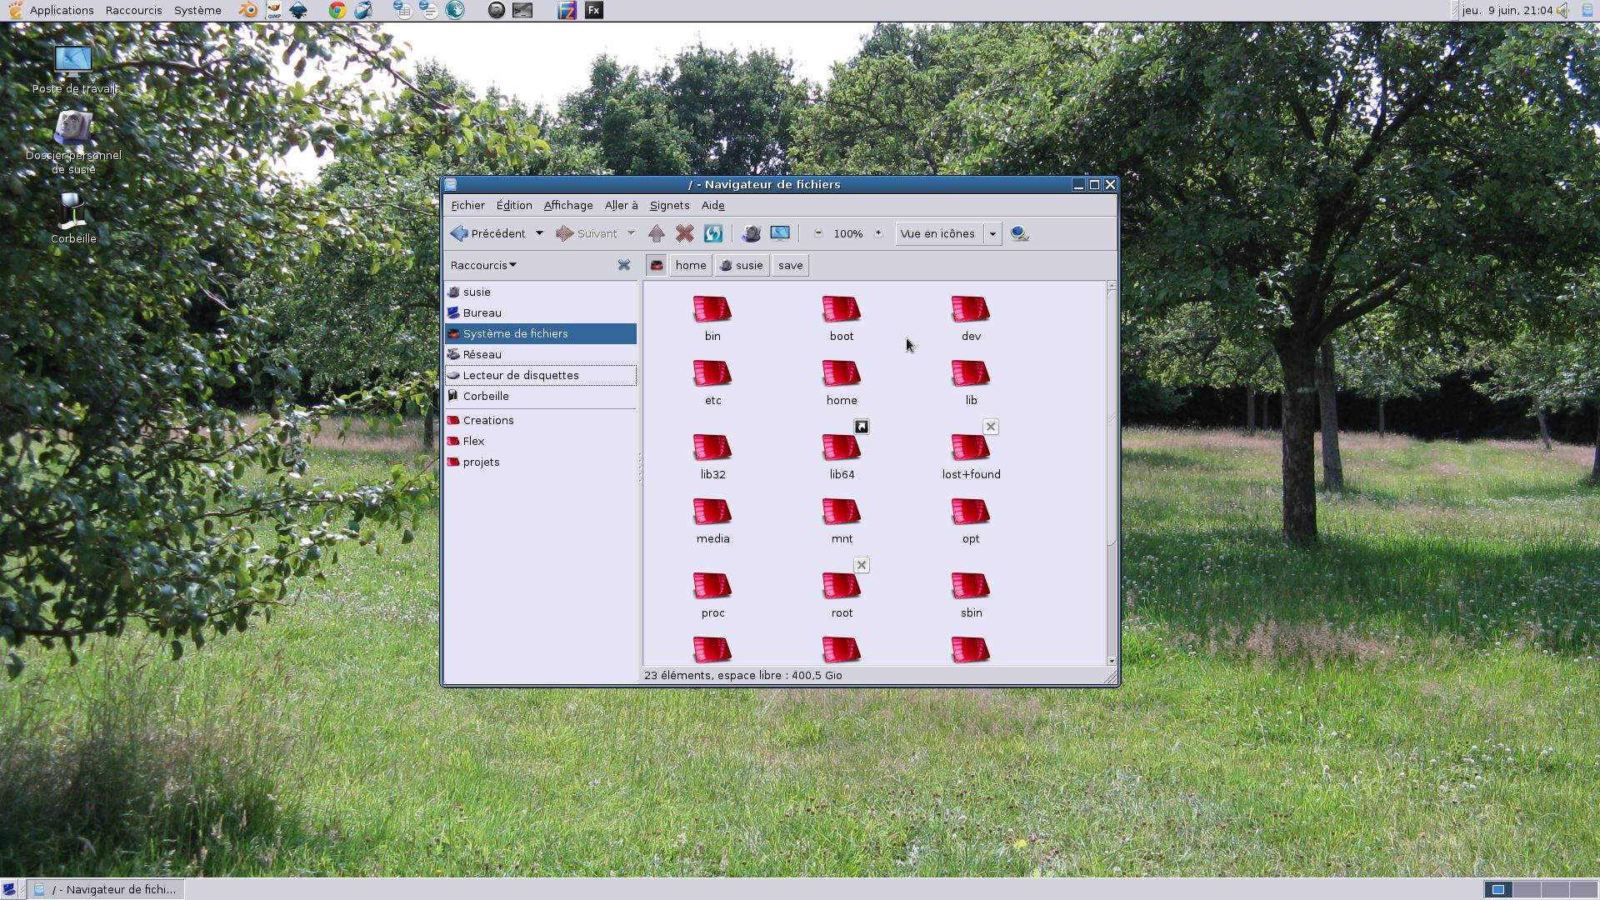Open the Affichage menu
This screenshot has height=900, width=1600.
coord(568,206)
